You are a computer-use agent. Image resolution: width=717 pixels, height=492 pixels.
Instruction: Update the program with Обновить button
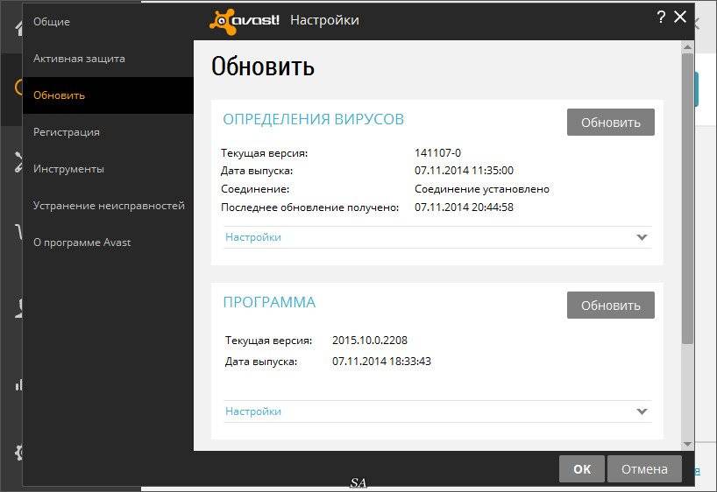click(610, 306)
